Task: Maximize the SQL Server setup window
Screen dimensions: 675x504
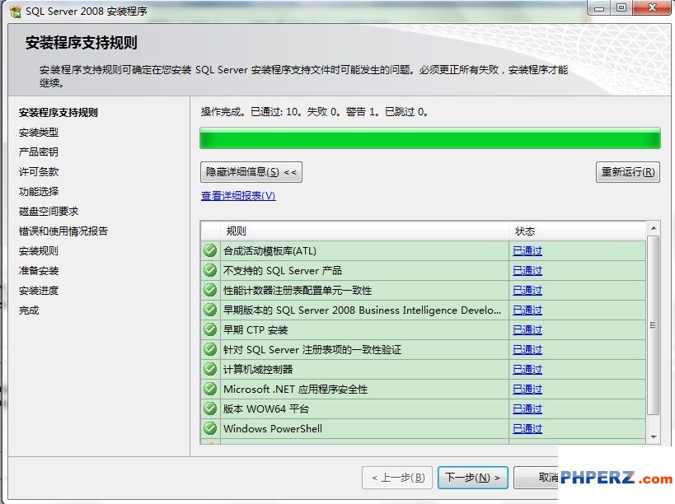Action: click(x=621, y=8)
